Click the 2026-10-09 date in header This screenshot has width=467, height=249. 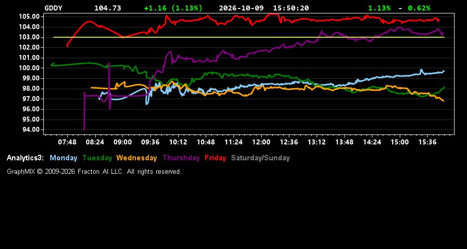click(x=241, y=8)
